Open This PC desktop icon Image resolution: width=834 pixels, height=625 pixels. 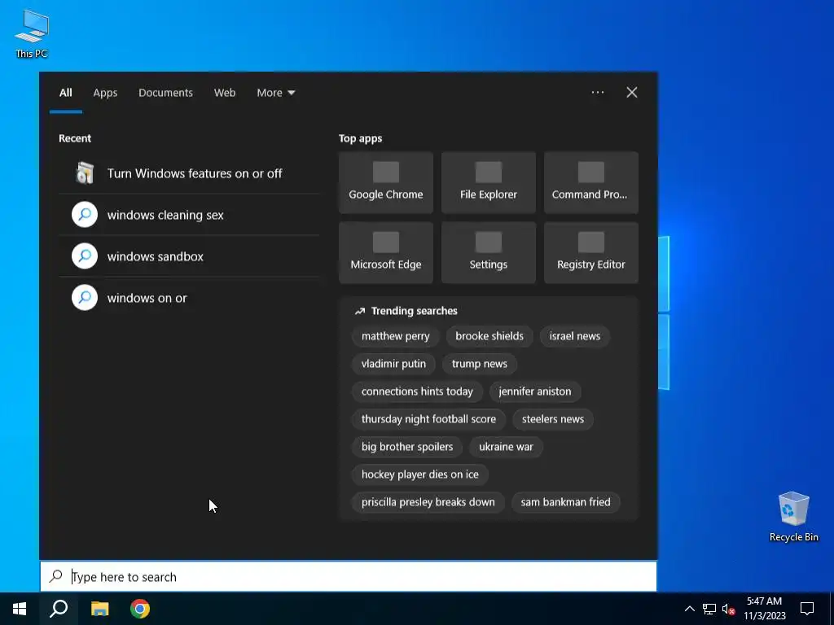click(32, 33)
